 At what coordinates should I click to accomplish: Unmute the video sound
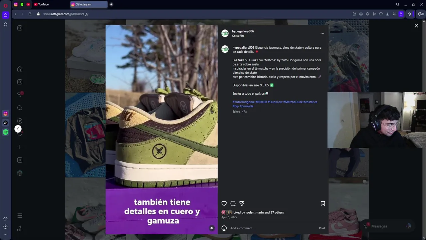[212, 228]
